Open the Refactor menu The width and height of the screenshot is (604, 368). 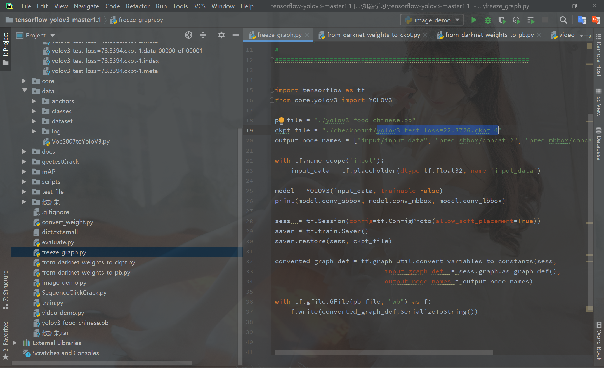click(x=137, y=6)
